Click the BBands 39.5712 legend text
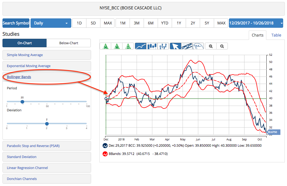Viewport: 287px width, 186px height. pyautogui.click(x=138, y=154)
